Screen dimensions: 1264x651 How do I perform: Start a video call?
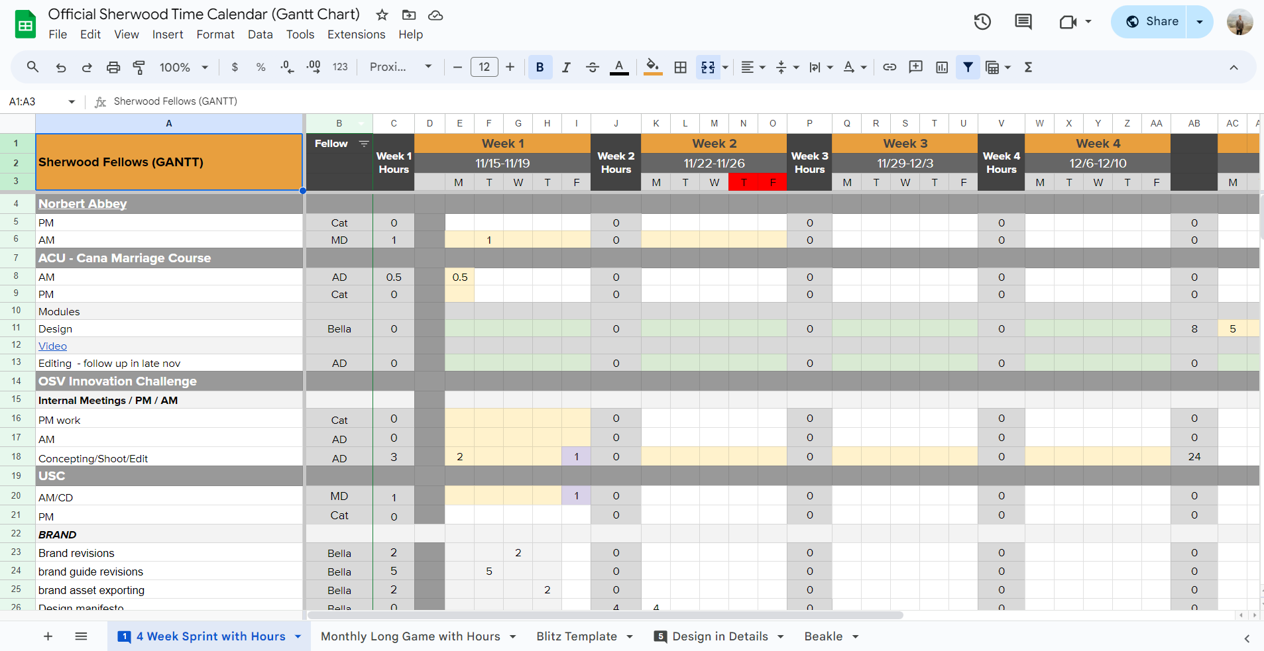tap(1074, 22)
